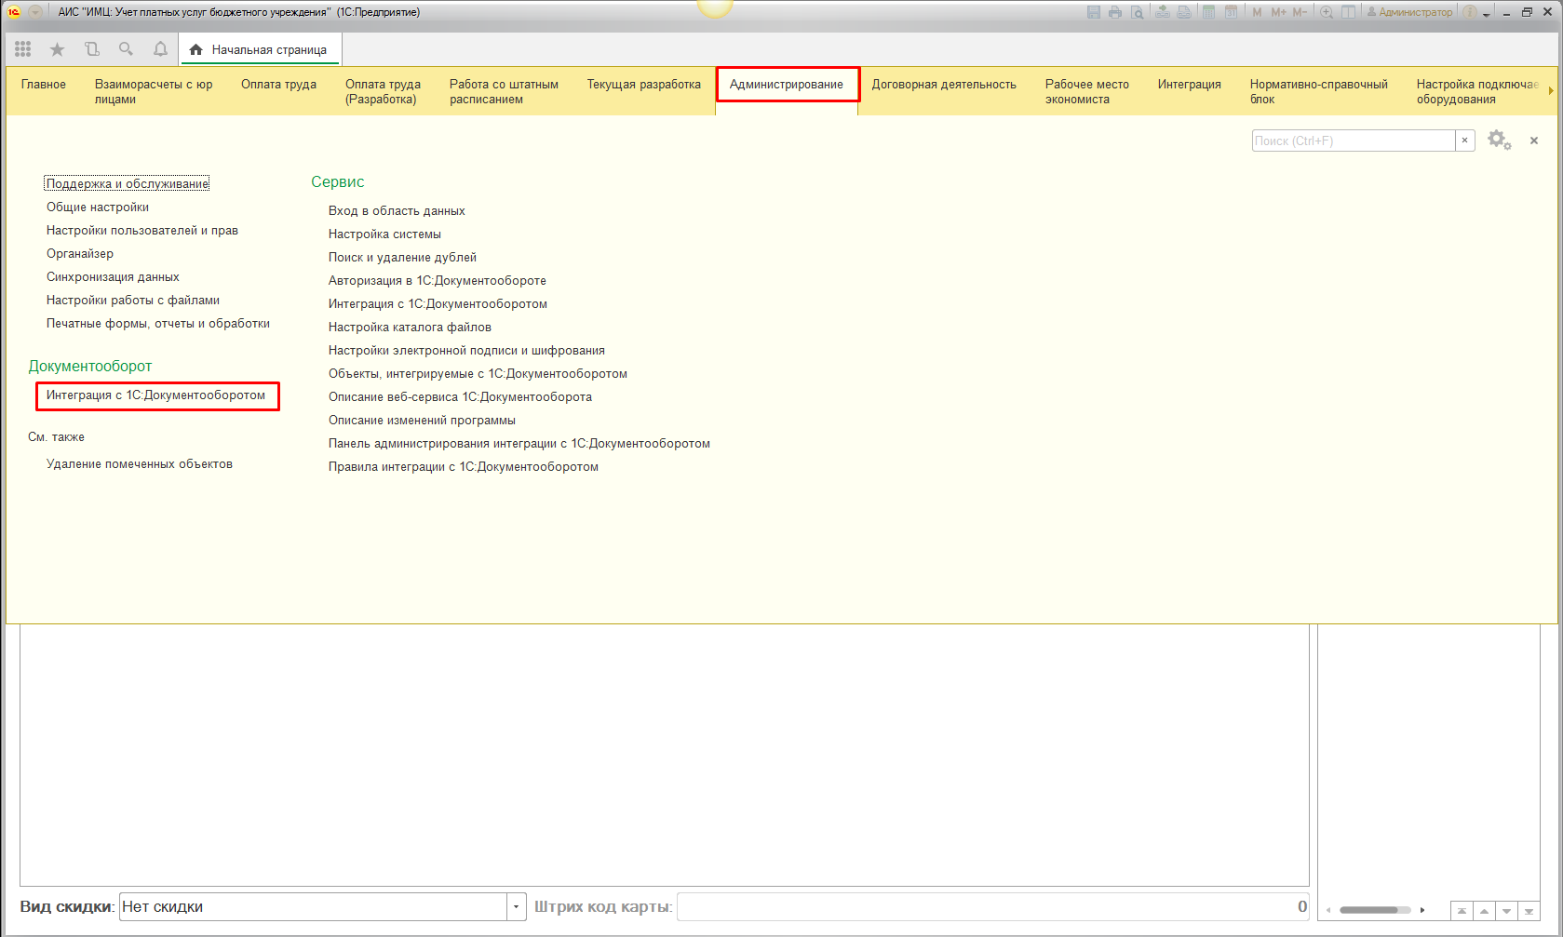This screenshot has width=1563, height=937.
Task: Open the Договорная деятельность section
Action: coord(944,85)
